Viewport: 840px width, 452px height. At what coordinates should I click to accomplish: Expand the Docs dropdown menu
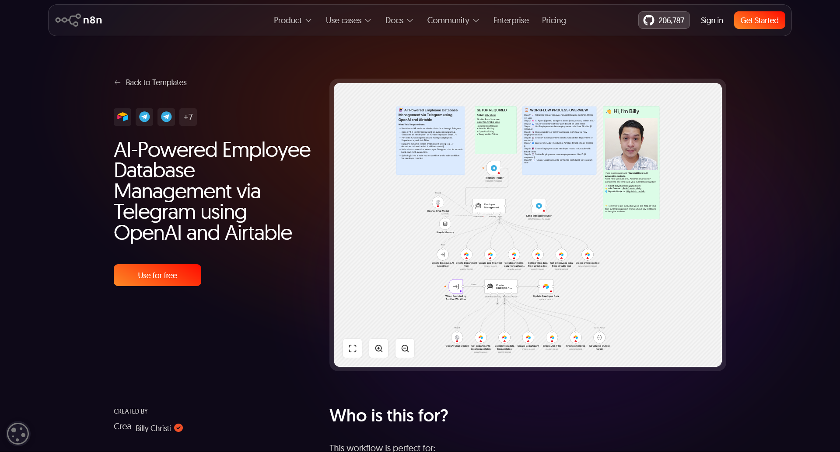pos(399,20)
